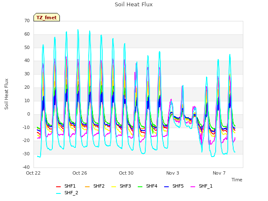Screen dimensions: 268x201
Task: Select the SHF_1 legend label
Action: click(206, 186)
